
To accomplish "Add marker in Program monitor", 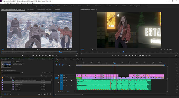I will pos(112,55).
